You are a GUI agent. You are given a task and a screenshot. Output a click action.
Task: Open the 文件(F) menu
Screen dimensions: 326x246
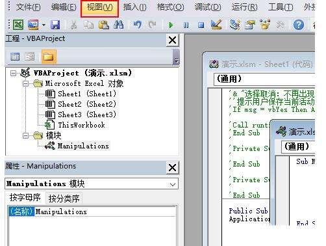pyautogui.click(x=28, y=7)
